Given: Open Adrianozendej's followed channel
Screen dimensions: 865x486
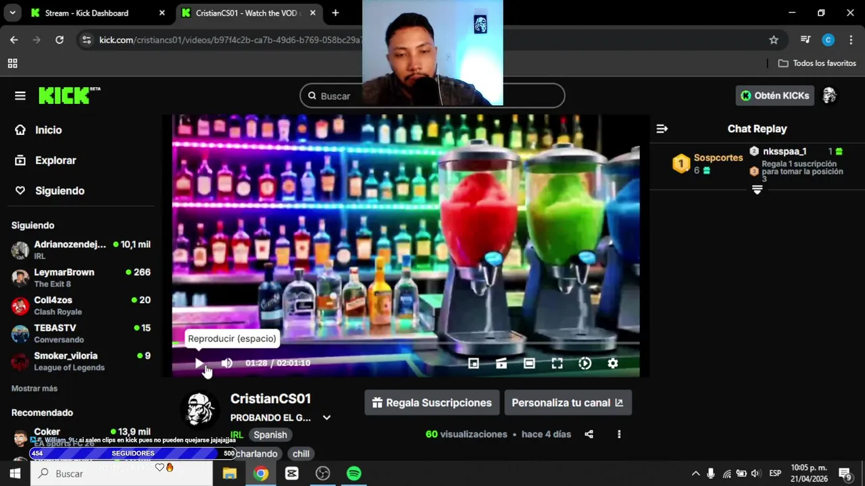Looking at the screenshot, I should [81, 250].
